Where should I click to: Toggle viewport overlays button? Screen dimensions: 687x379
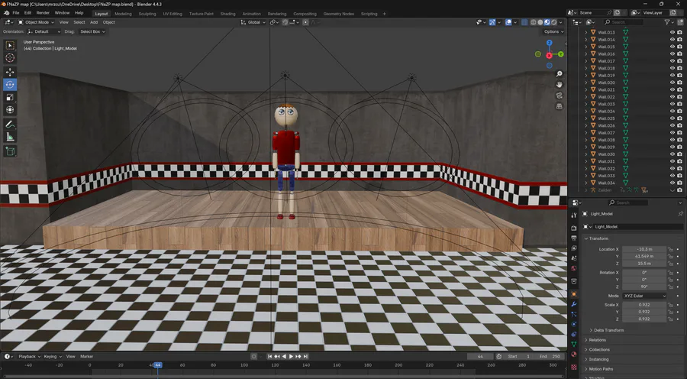(508, 22)
